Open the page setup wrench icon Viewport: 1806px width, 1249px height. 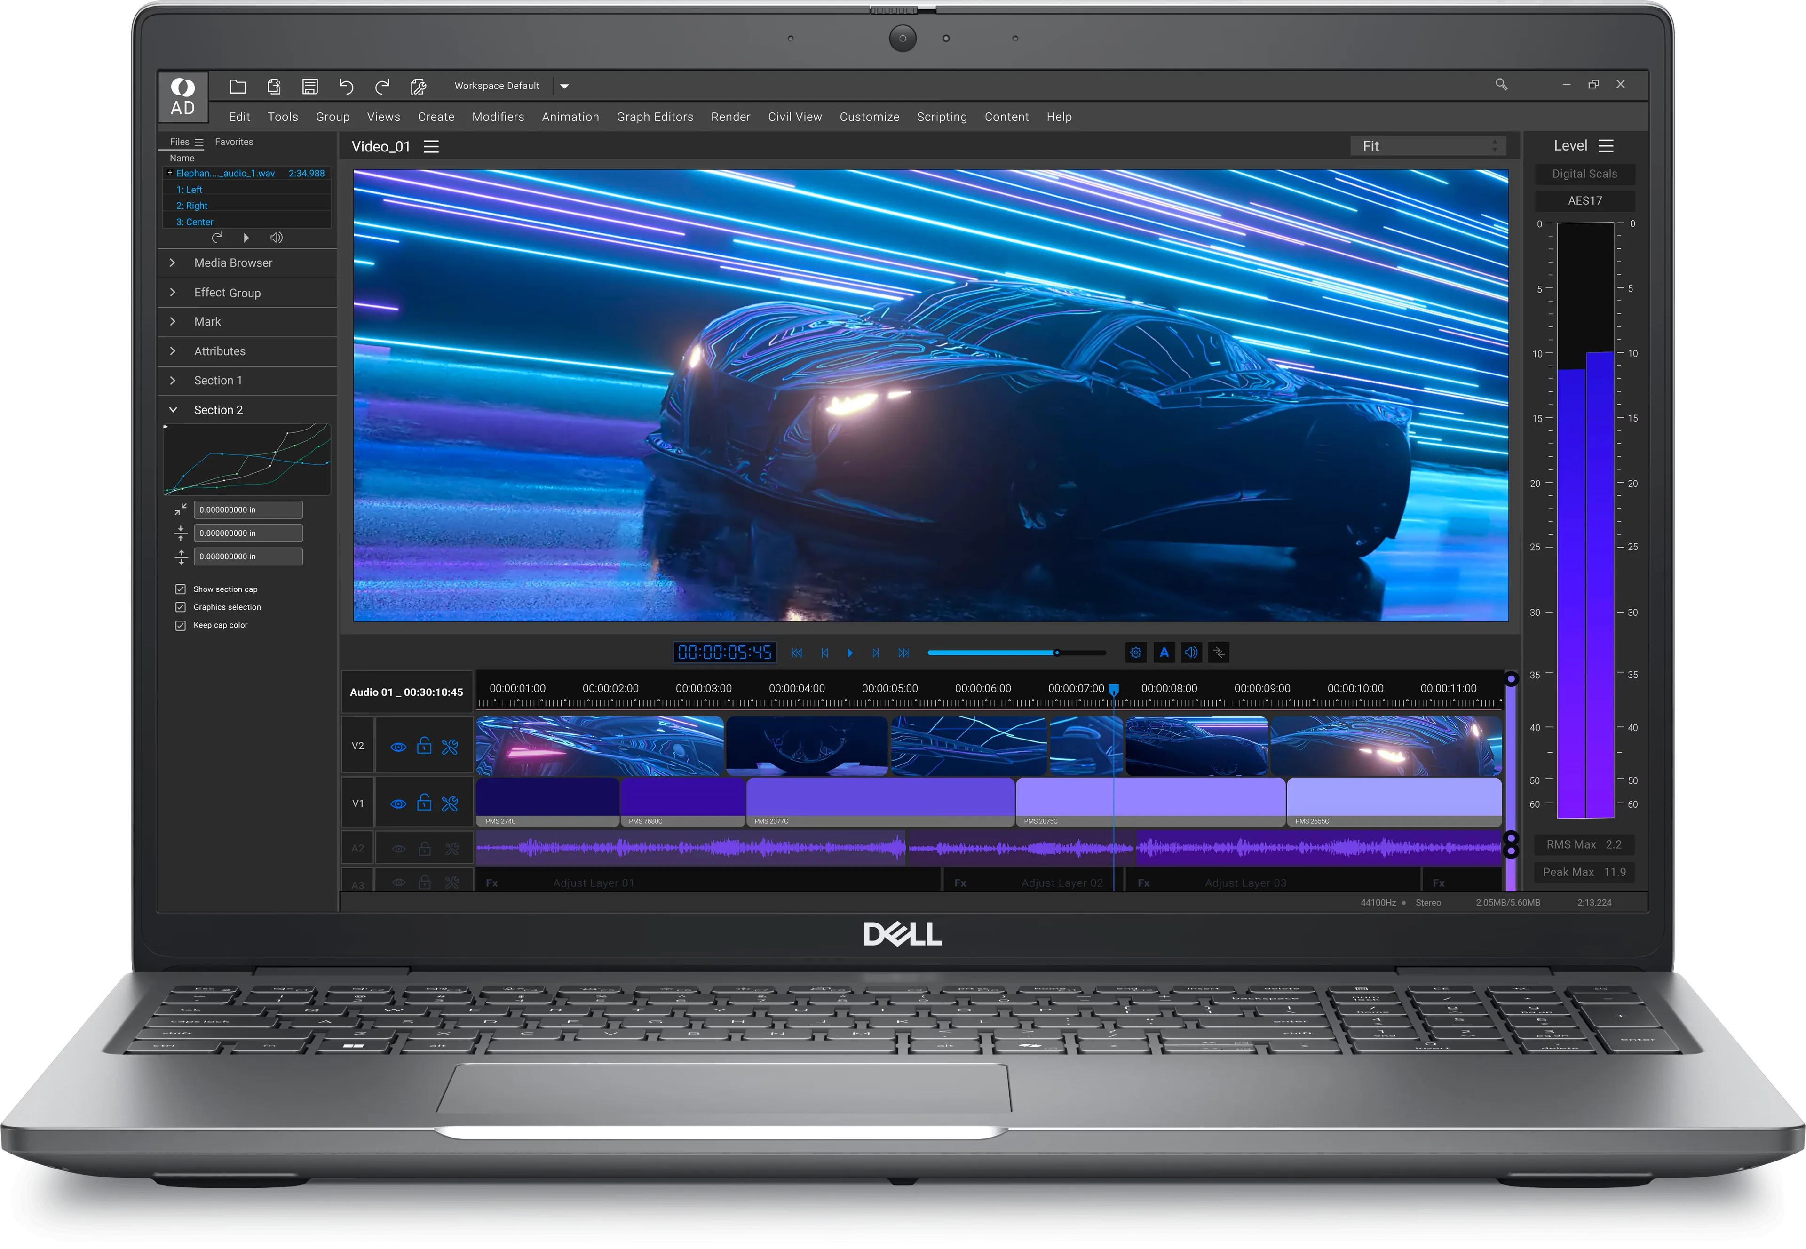[x=418, y=86]
